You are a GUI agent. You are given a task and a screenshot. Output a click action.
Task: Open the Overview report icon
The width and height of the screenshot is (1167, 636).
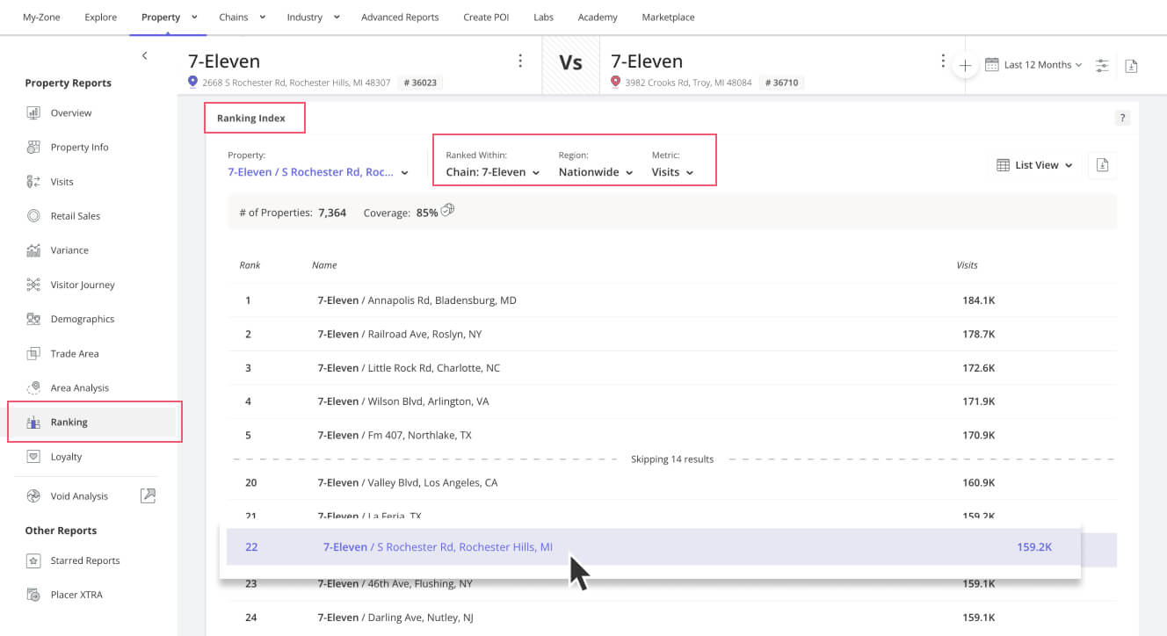point(33,112)
